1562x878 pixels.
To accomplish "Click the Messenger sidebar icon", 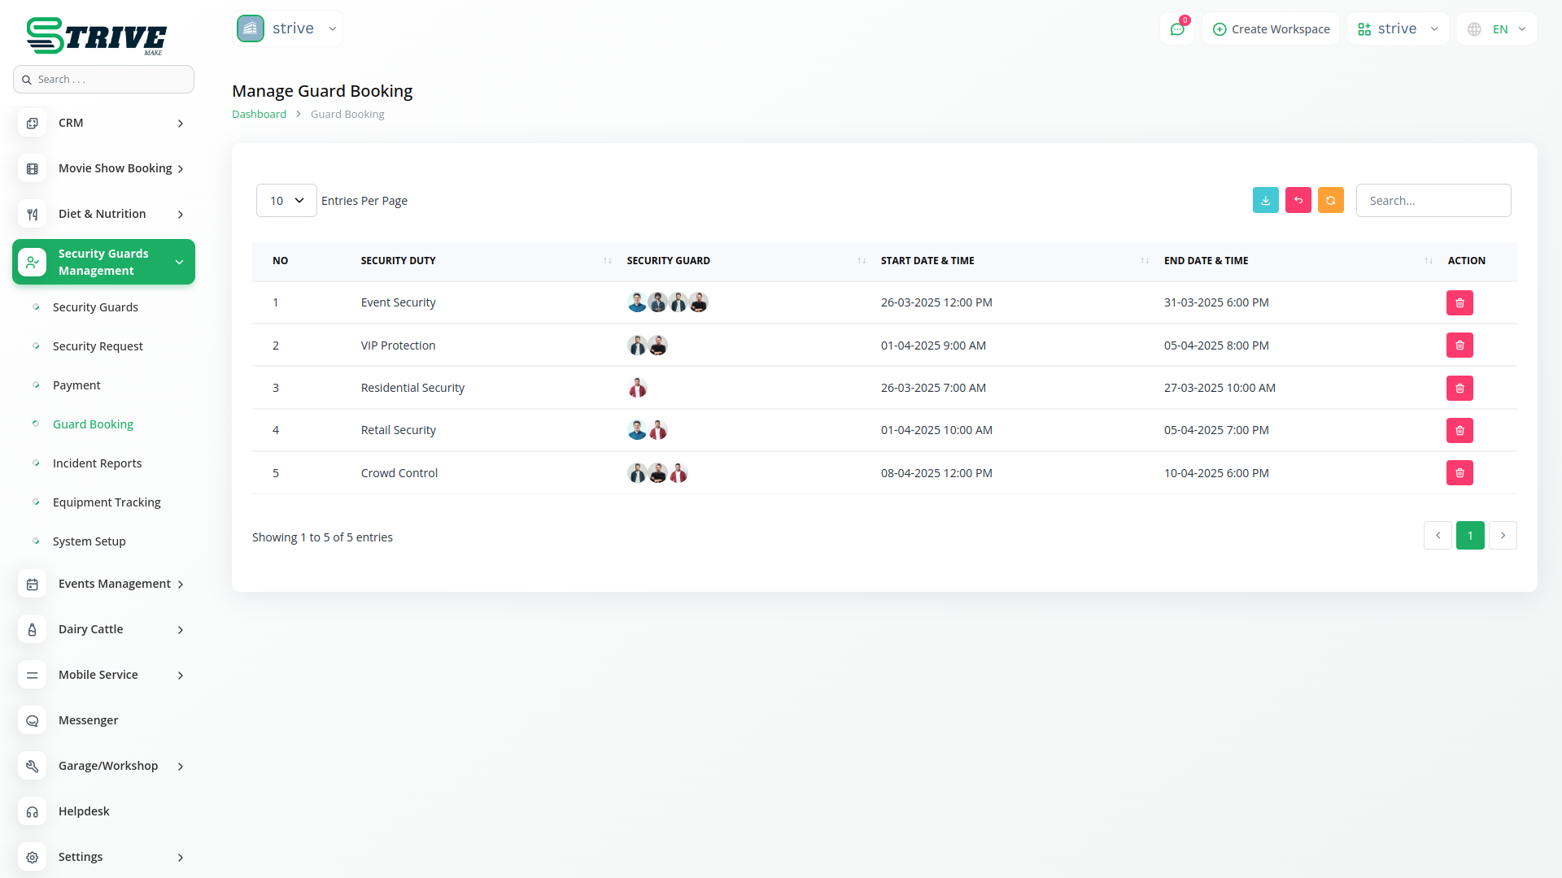I will (33, 720).
